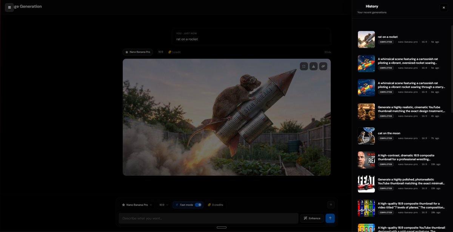Open the soldiers YouTube thumbnail history image
Viewport: 453px width, 232px height.
(x=366, y=112)
